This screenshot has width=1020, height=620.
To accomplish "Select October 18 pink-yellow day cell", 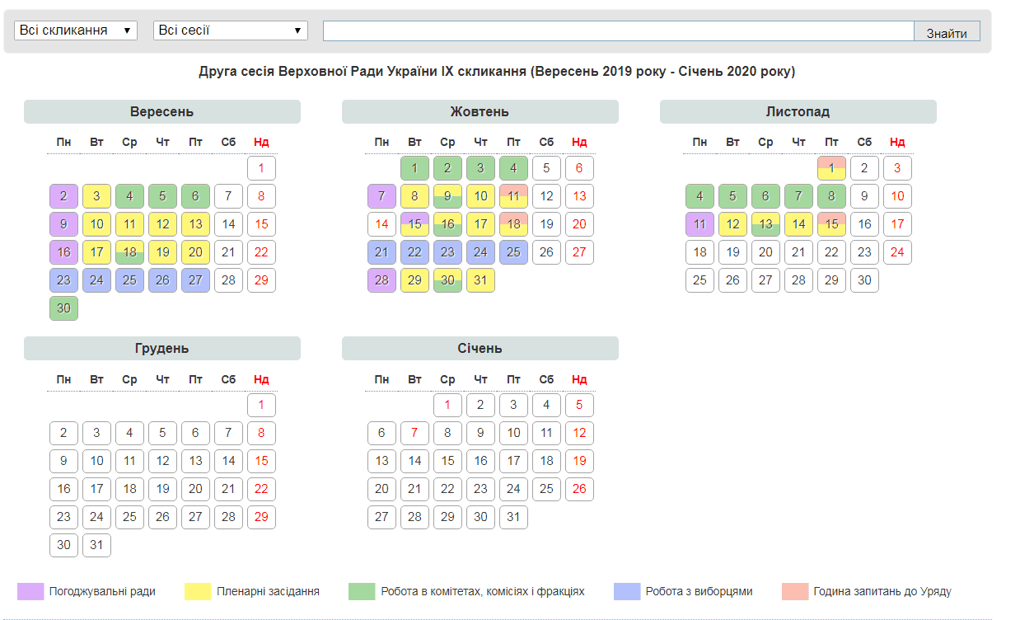I will click(513, 224).
